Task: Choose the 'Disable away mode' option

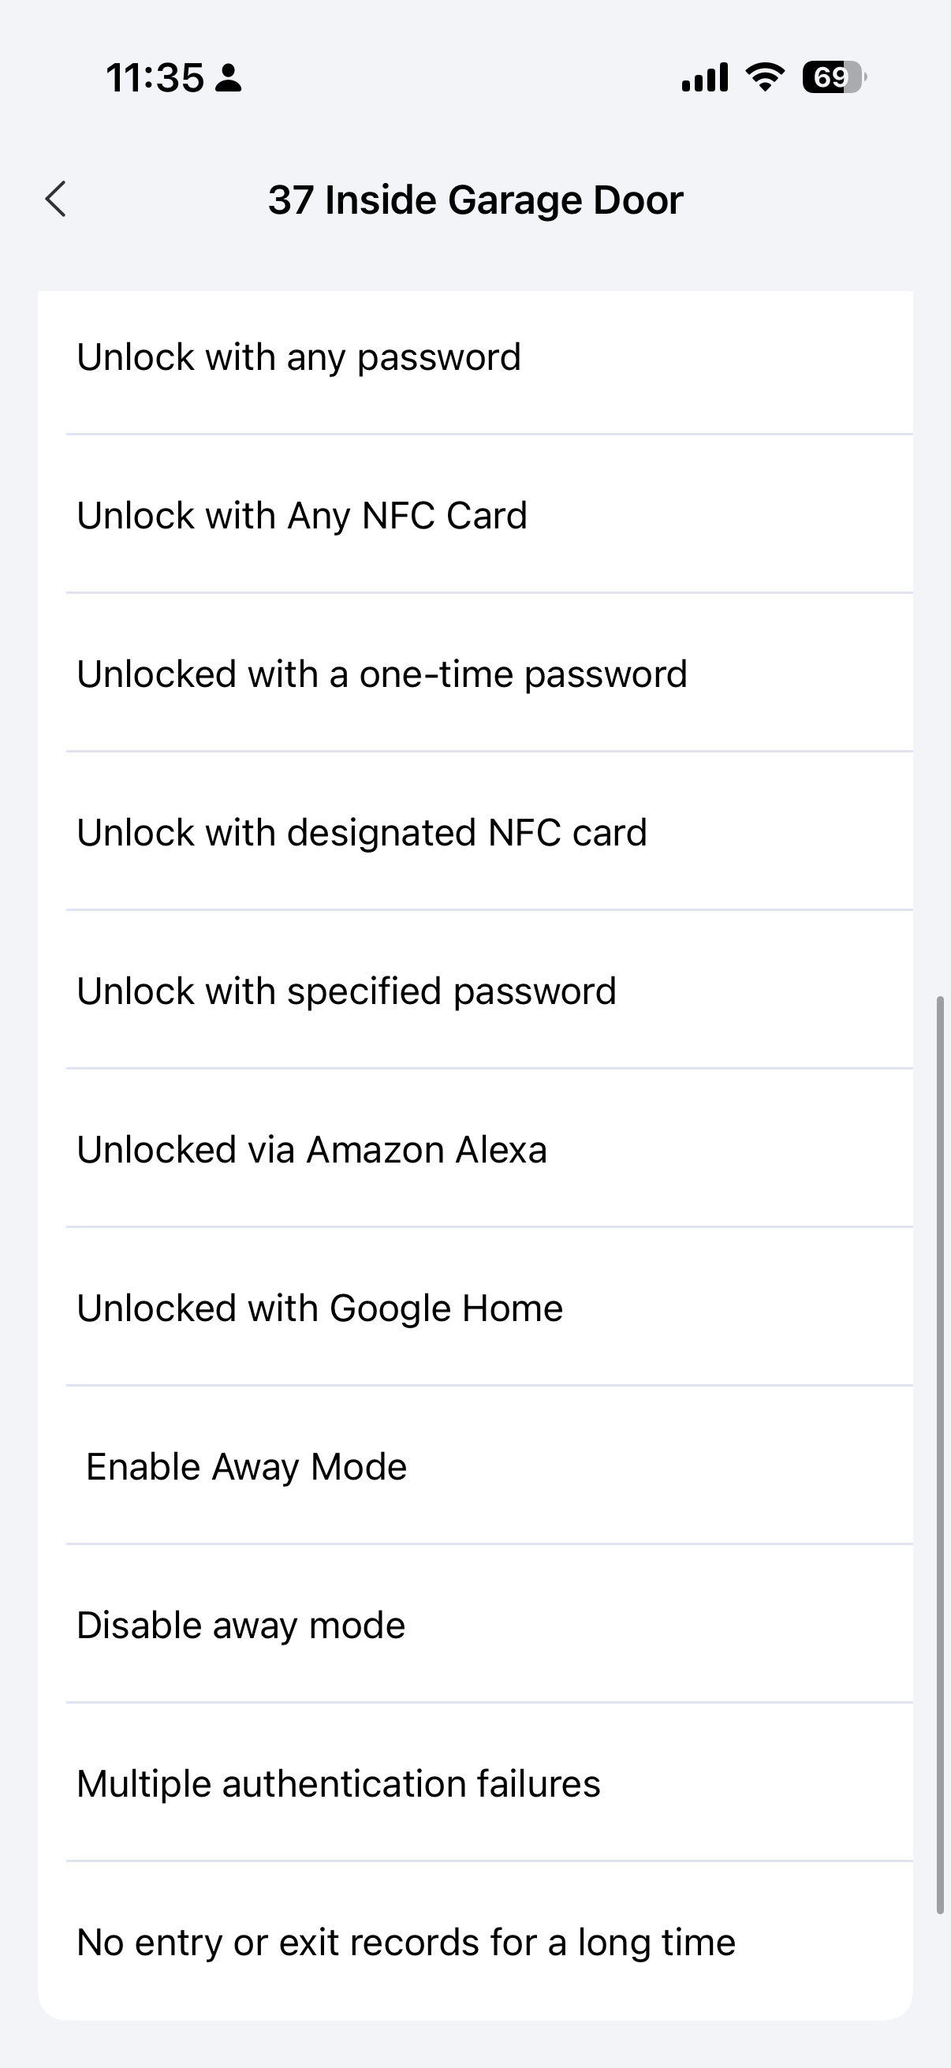Action: tap(241, 1626)
